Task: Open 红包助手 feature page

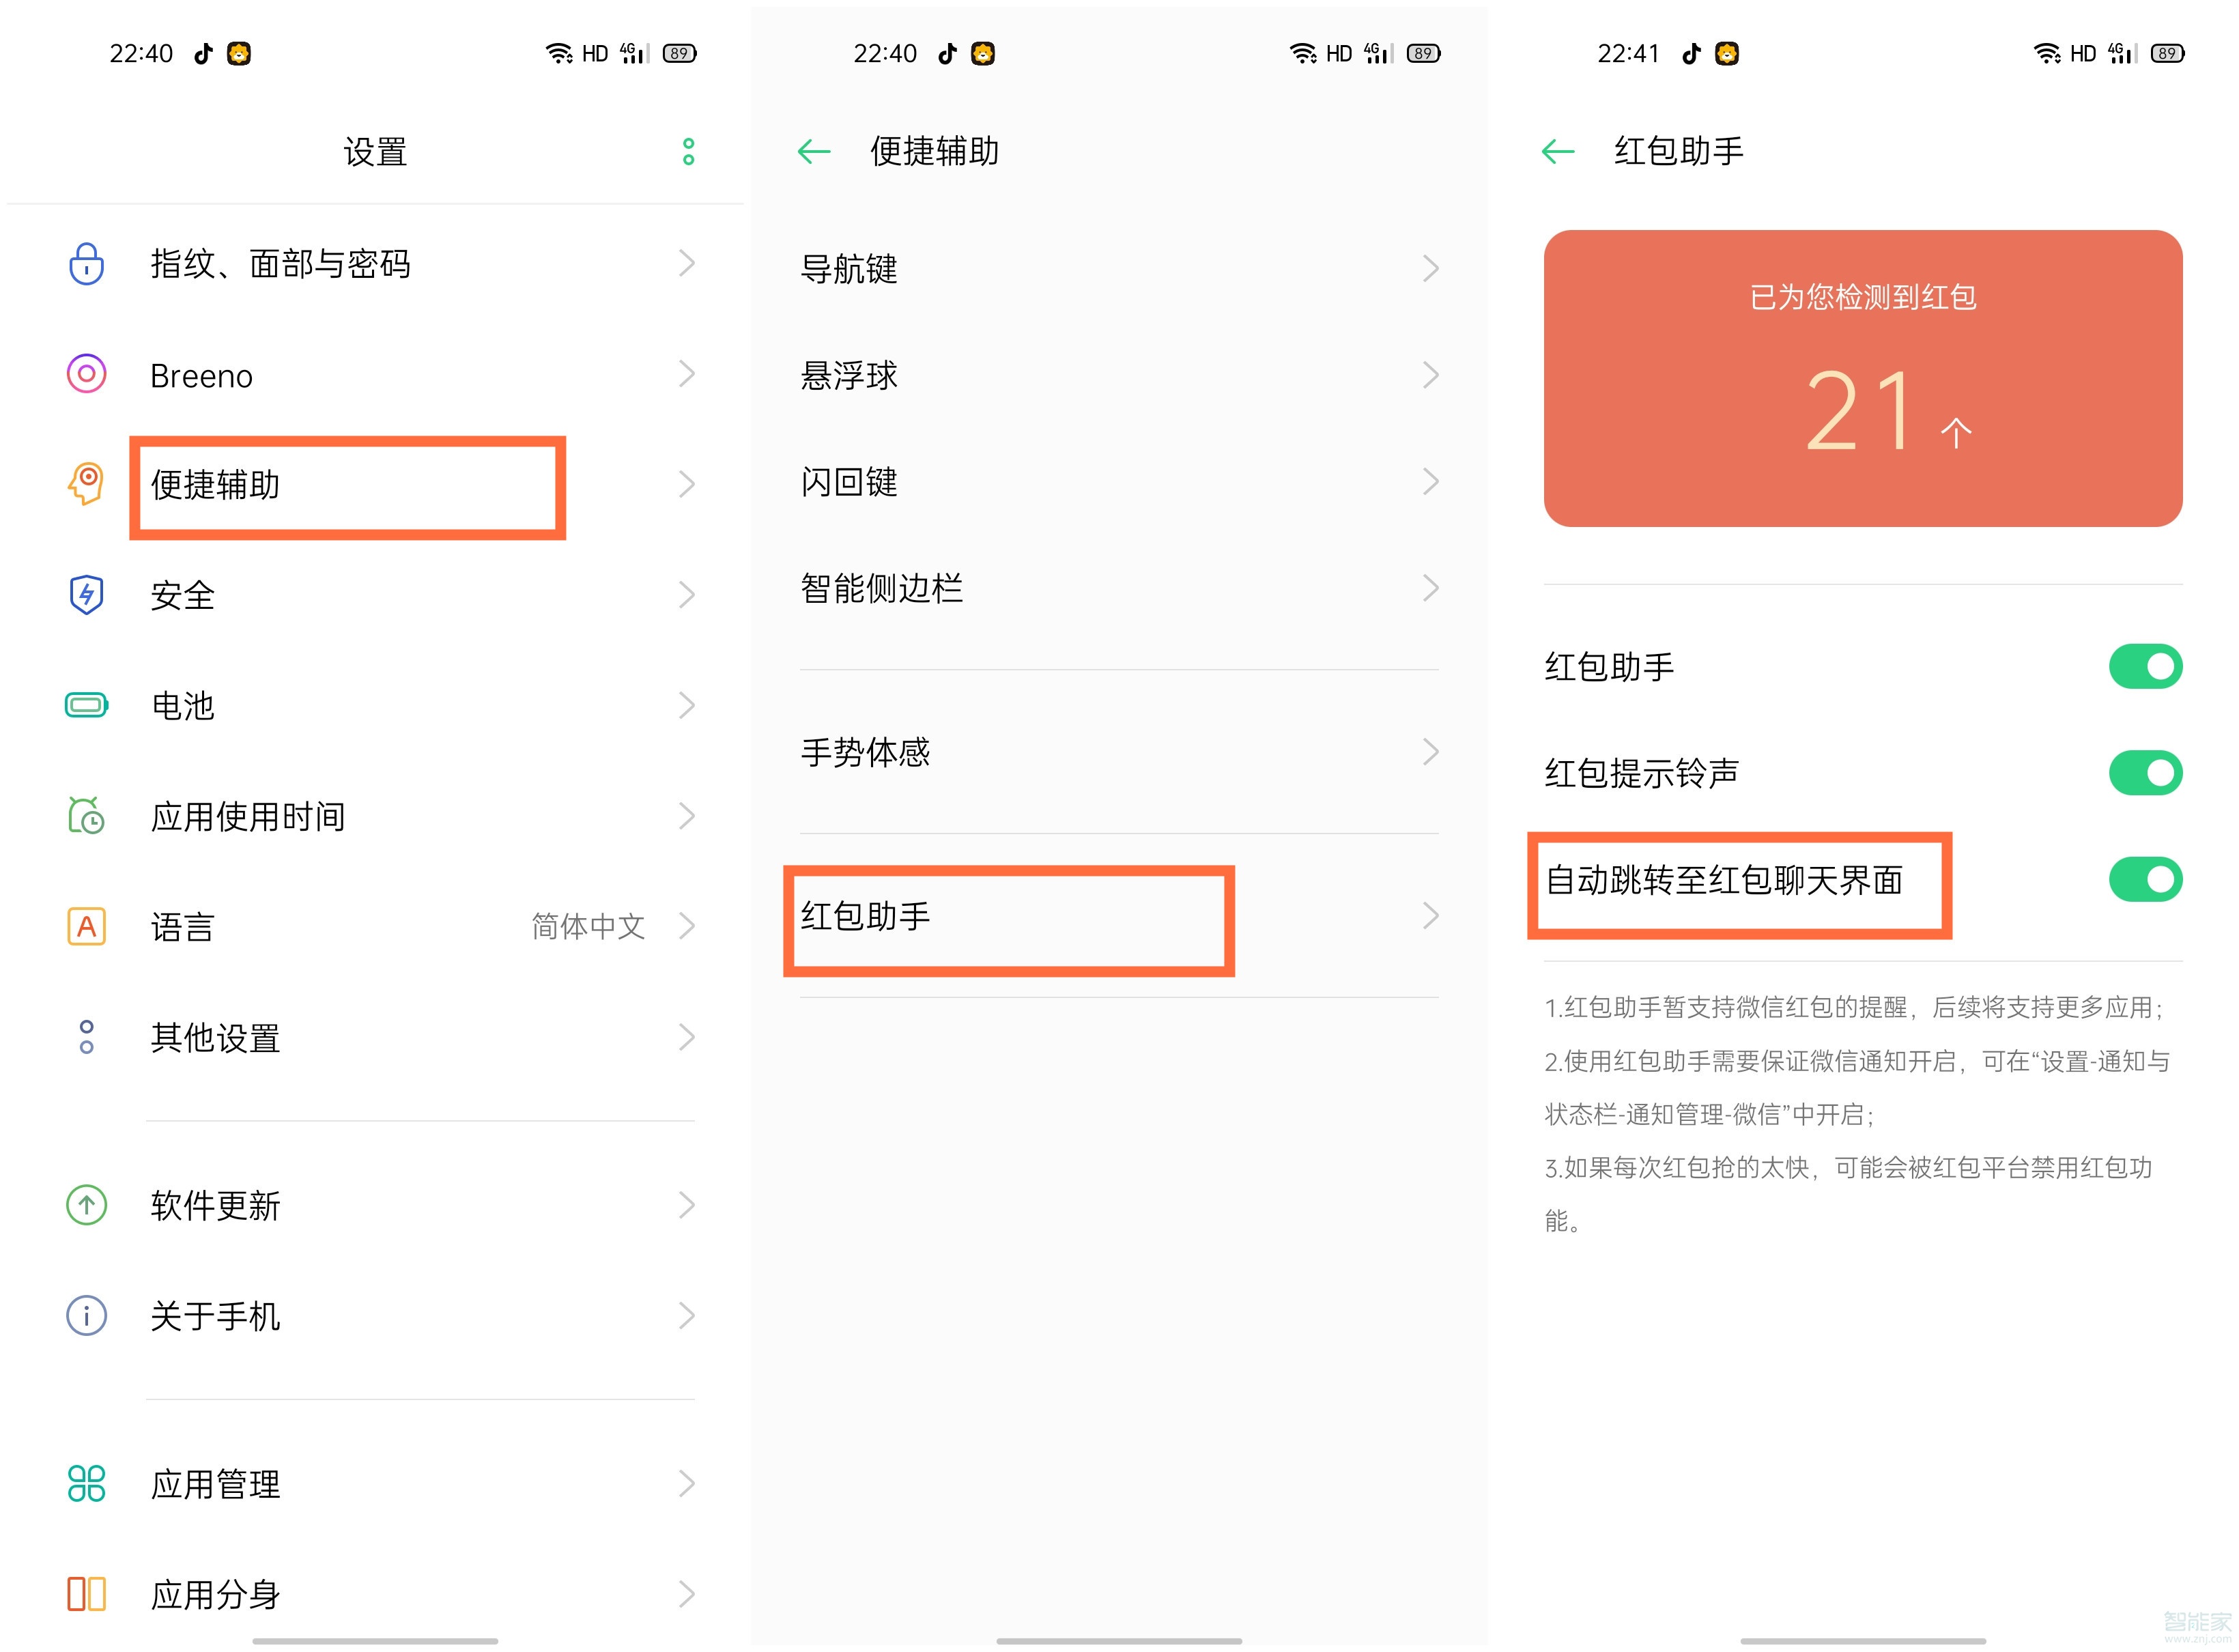Action: point(1113,916)
